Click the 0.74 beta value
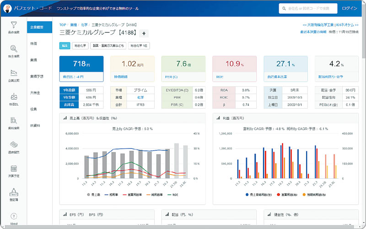This screenshot has width=366, height=229. click(246, 105)
